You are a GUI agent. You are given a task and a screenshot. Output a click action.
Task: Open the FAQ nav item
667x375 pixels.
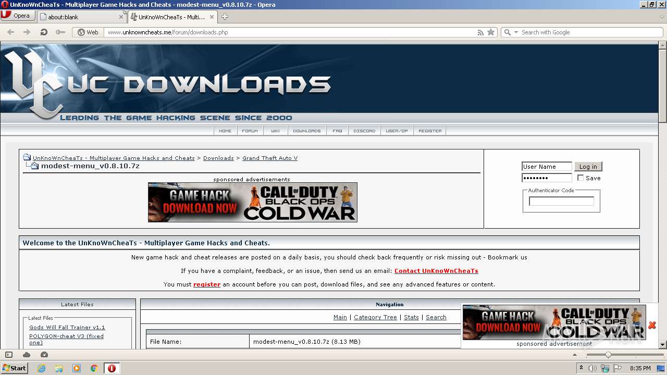338,131
